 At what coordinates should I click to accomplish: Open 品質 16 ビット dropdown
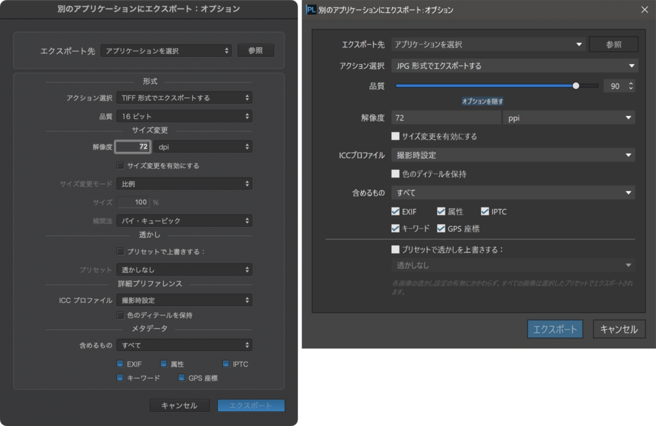pos(184,116)
